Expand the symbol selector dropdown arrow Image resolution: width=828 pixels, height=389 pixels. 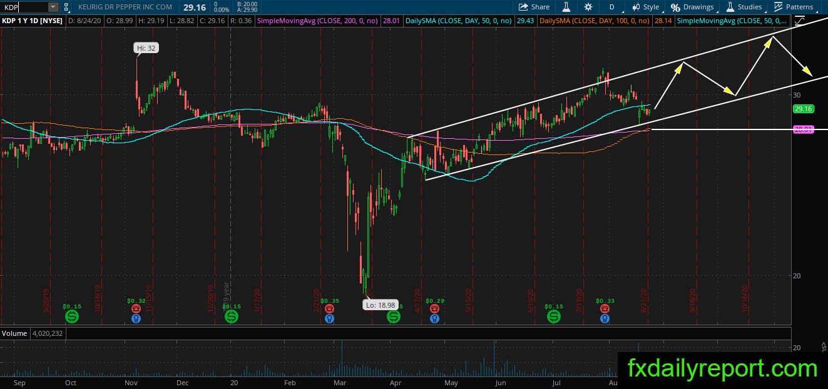[x=53, y=7]
